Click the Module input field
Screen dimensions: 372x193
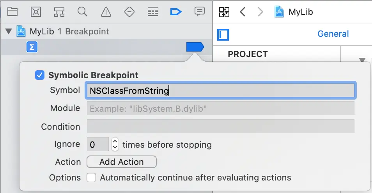[221, 108]
